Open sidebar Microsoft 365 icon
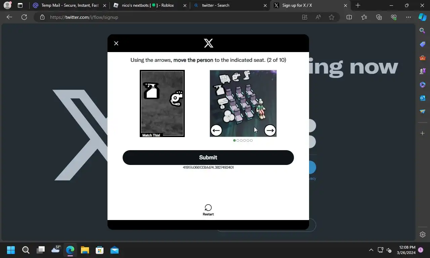430x258 pixels. coord(423,85)
